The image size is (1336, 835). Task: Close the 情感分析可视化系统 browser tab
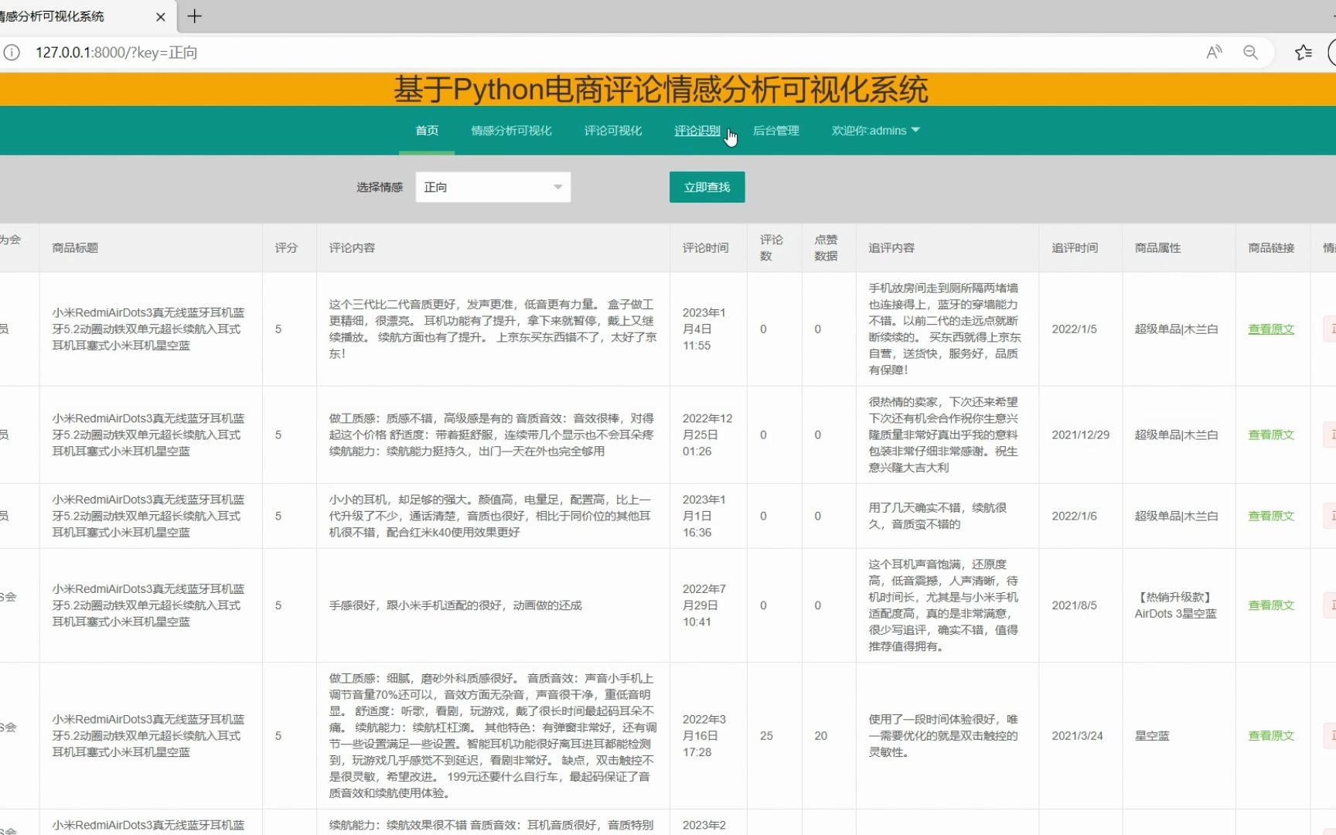click(160, 16)
